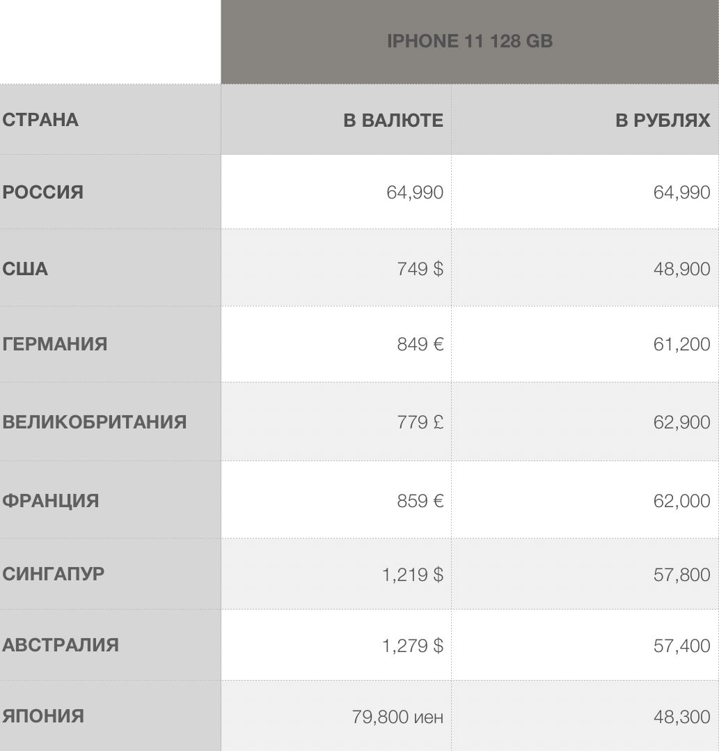Click the В ВАЛЮТЕ column header
Image resolution: width=719 pixels, height=751 pixels.
pos(393,121)
